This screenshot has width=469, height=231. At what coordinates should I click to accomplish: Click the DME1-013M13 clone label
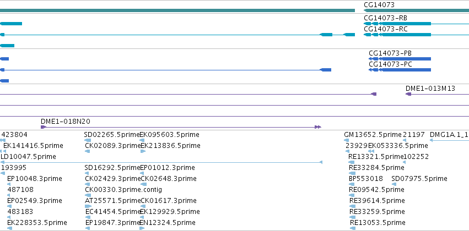coord(430,89)
